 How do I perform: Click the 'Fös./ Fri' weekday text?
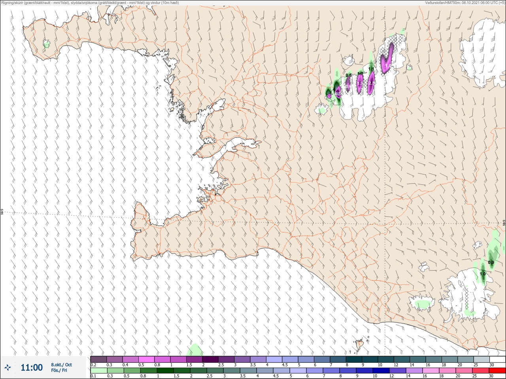click(59, 370)
